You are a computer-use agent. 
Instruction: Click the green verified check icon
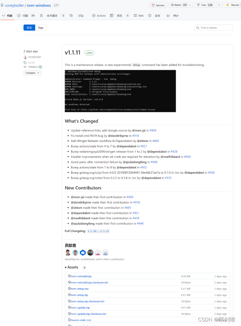click(40, 67)
